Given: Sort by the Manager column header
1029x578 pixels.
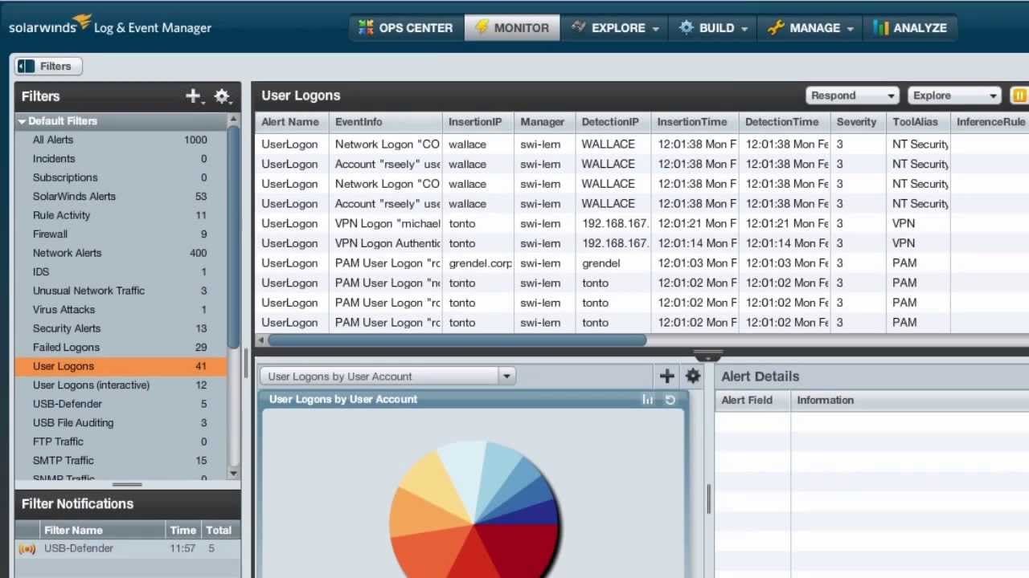Looking at the screenshot, I should 544,122.
